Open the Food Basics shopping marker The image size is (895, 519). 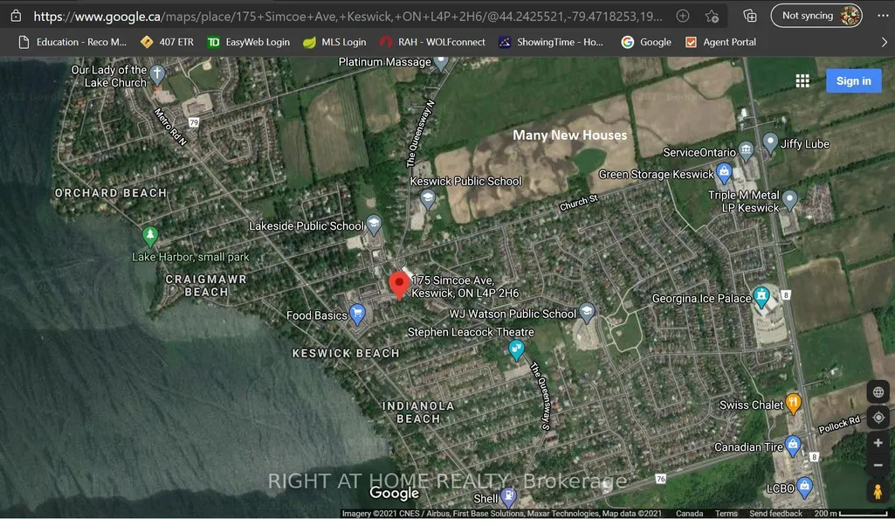(357, 315)
